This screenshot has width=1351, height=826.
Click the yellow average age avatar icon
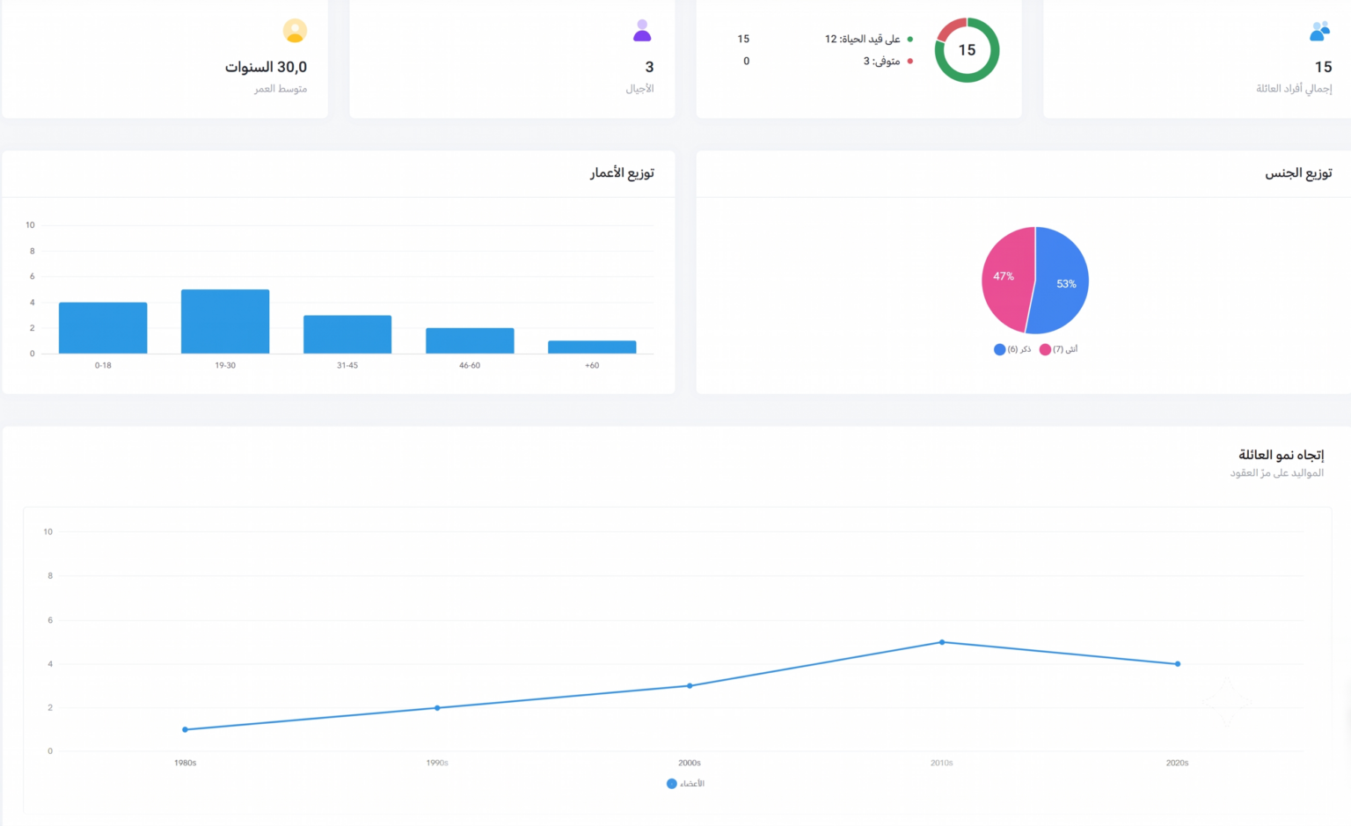tap(295, 31)
